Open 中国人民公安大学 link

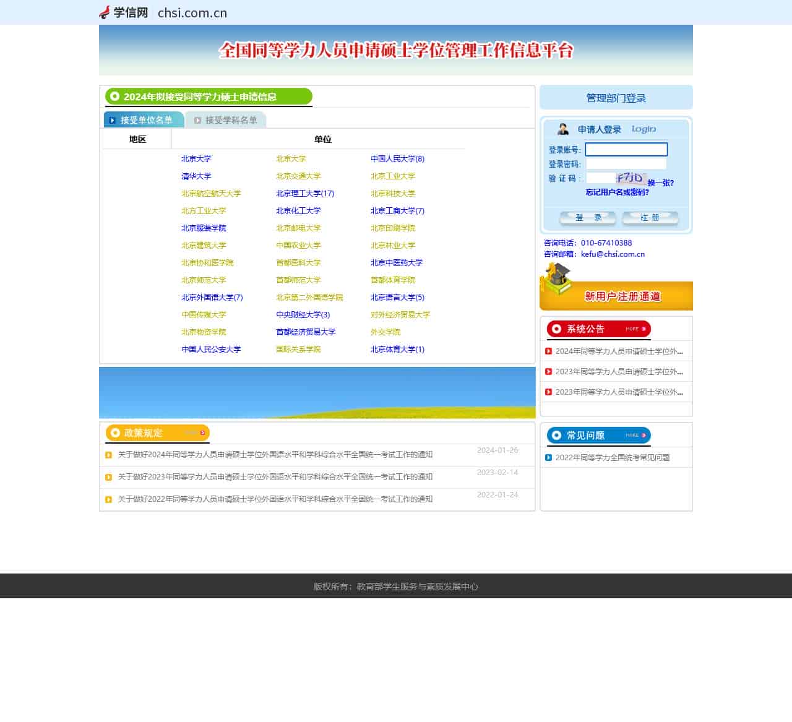pos(211,350)
